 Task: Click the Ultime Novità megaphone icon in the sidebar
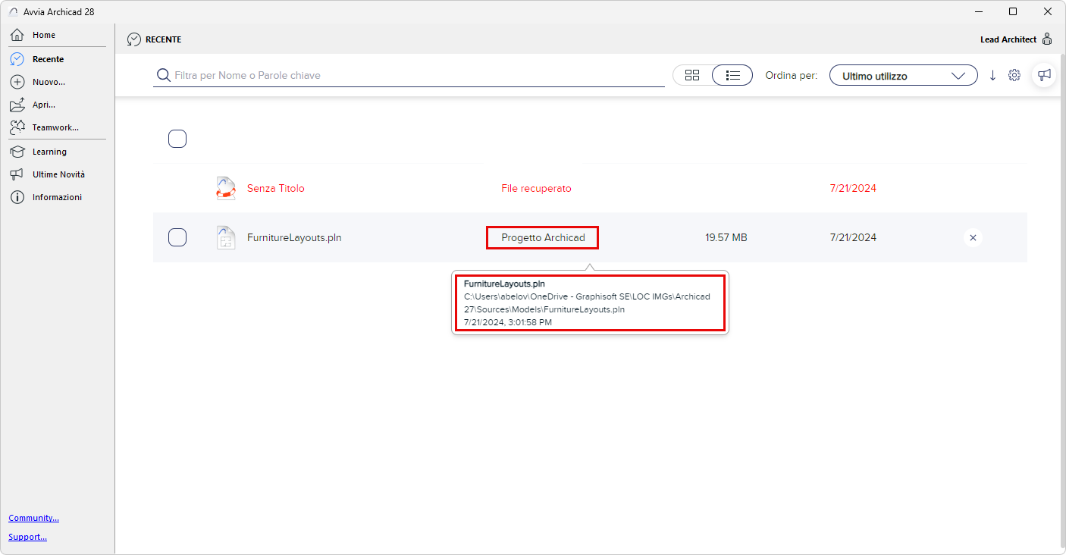point(17,174)
